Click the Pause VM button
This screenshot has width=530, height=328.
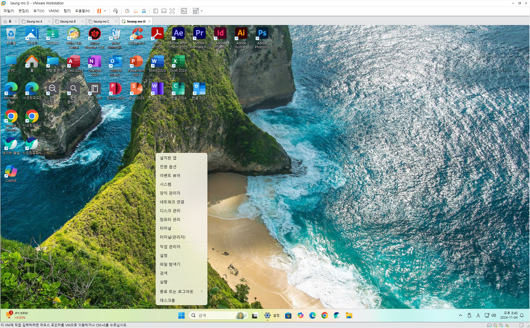click(x=99, y=11)
